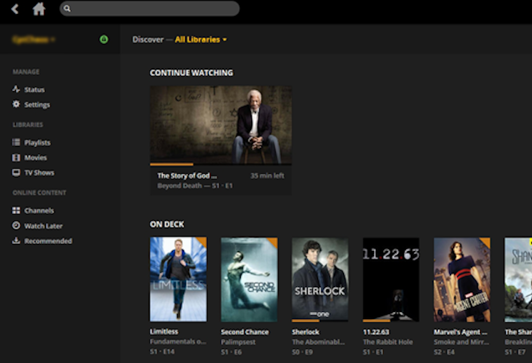Image resolution: width=532 pixels, height=363 pixels.
Task: Click the Movies film icon
Action: [x=16, y=157]
